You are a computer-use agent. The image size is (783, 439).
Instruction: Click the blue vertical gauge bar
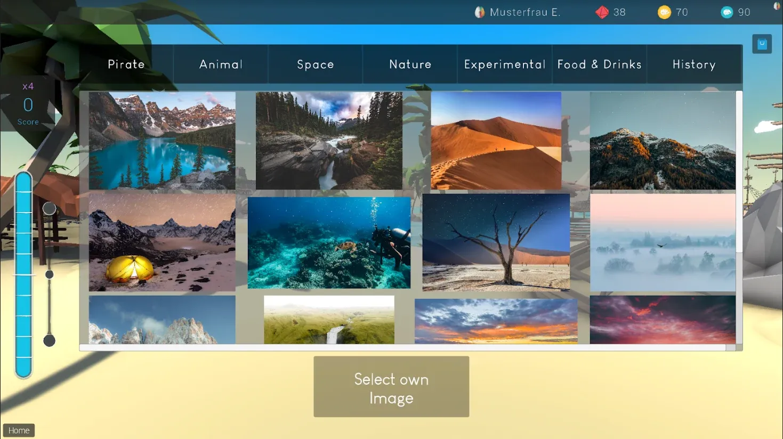tap(23, 274)
